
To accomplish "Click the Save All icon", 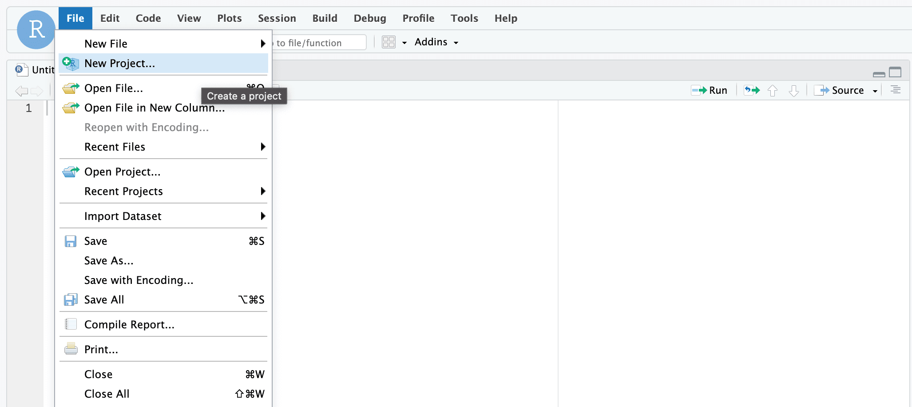I will tap(71, 300).
